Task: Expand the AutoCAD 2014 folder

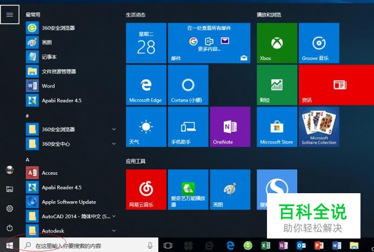Action: [x=71, y=216]
